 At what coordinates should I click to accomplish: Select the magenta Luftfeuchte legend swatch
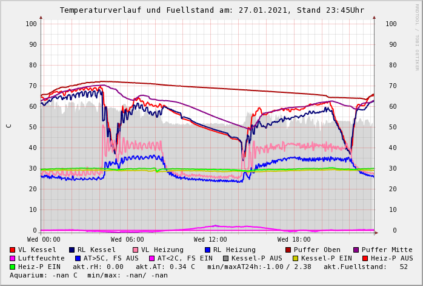coord(13,259)
